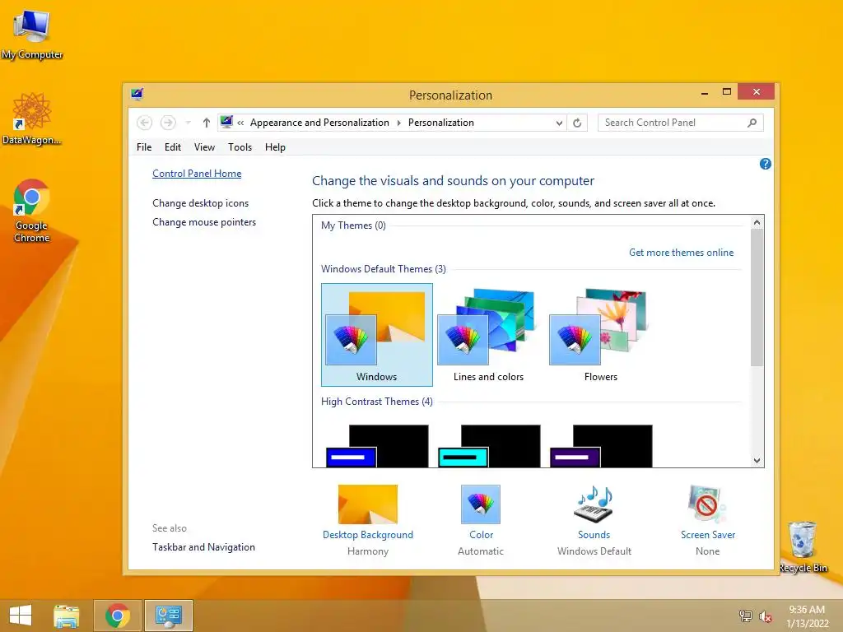Image resolution: width=843 pixels, height=632 pixels.
Task: Click the theme list scrollbar thumb
Action: point(757,297)
